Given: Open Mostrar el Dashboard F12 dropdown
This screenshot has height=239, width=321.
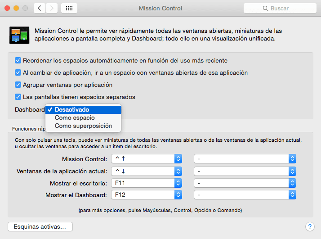Looking at the screenshot, I should point(147,195).
